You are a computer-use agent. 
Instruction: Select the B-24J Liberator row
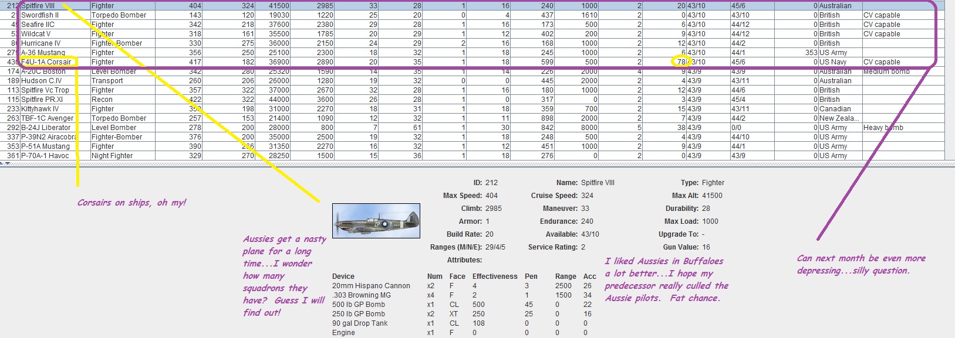pos(472,127)
